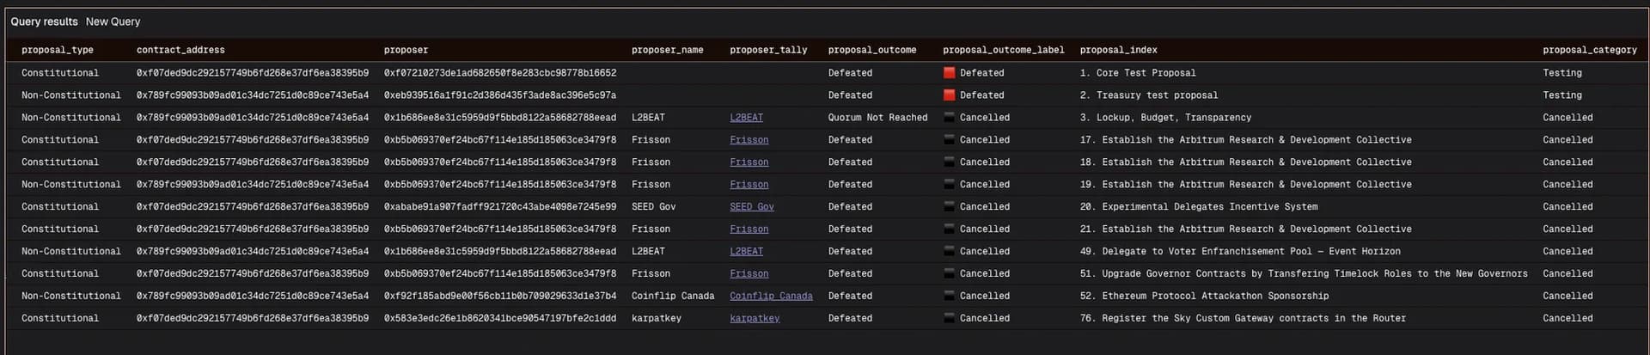This screenshot has width=1650, height=355.
Task: Select the proposal_index column header
Action: [x=1118, y=50]
